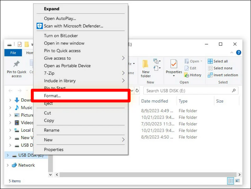The image size is (251, 189).
Task: Sort by the Date modified column header
Action: tap(155, 101)
